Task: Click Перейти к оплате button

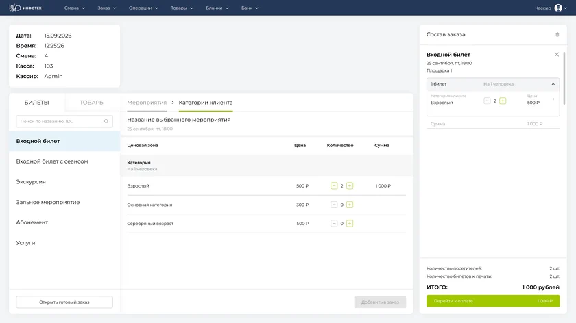Action: 493,301
